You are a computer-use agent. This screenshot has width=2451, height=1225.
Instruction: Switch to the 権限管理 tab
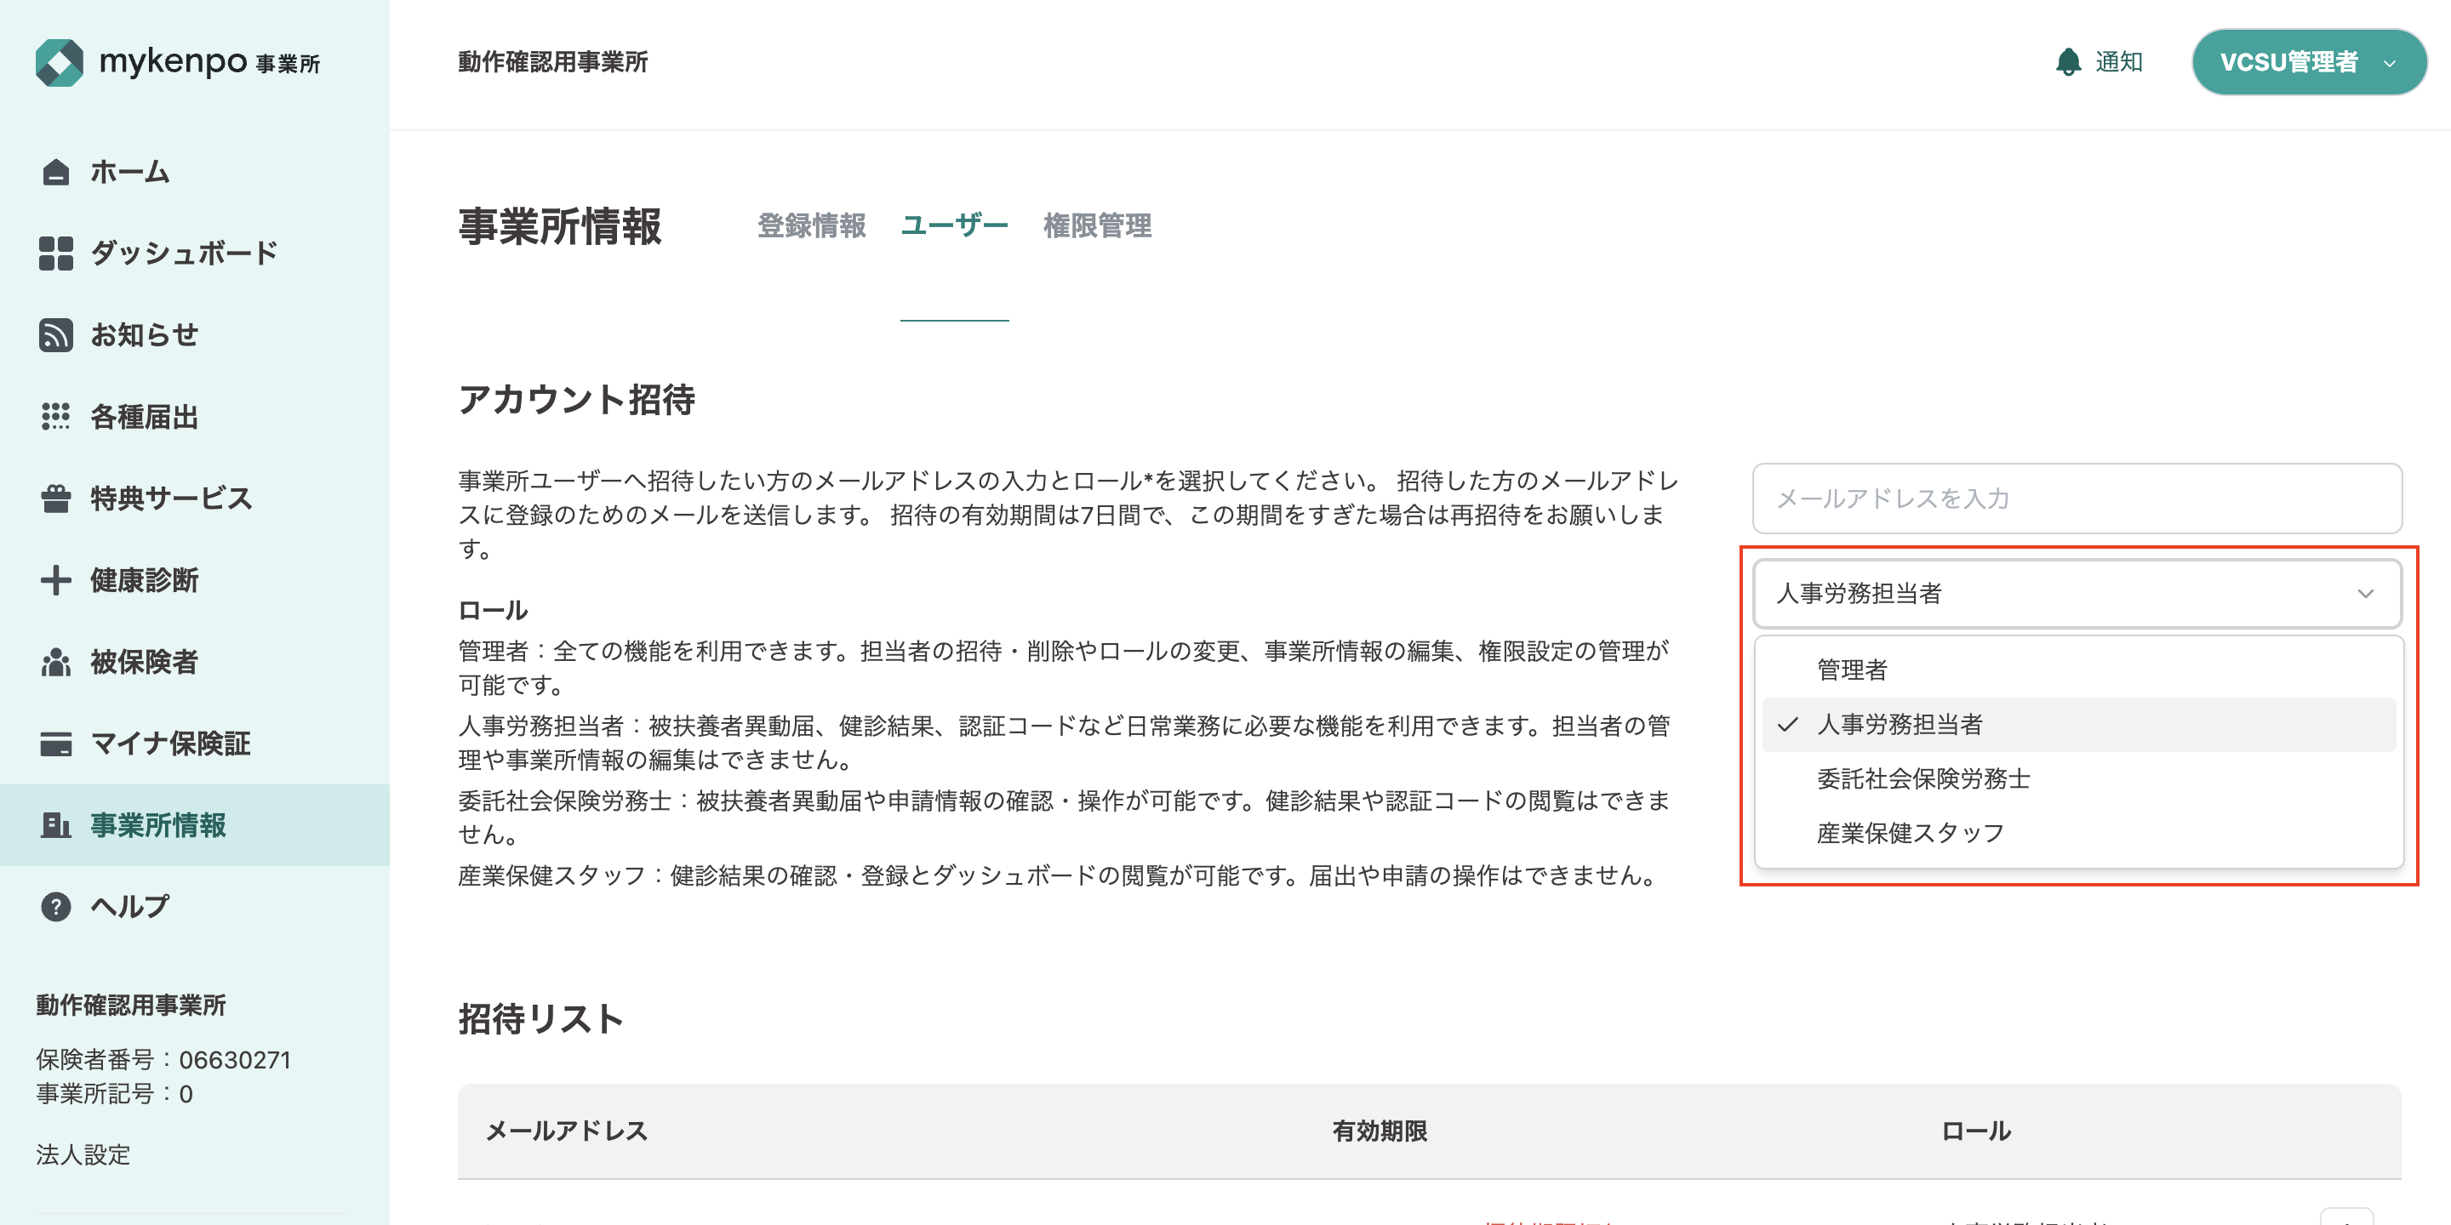(x=1097, y=226)
